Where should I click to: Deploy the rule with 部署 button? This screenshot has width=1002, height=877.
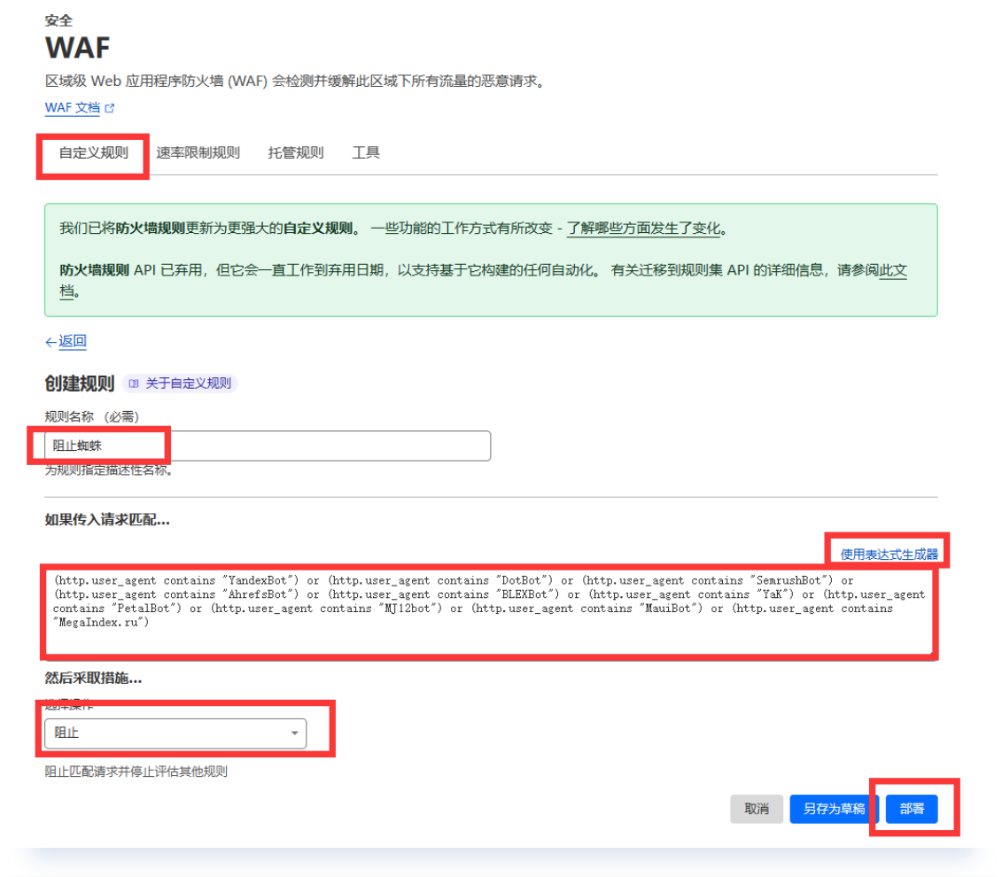(912, 809)
